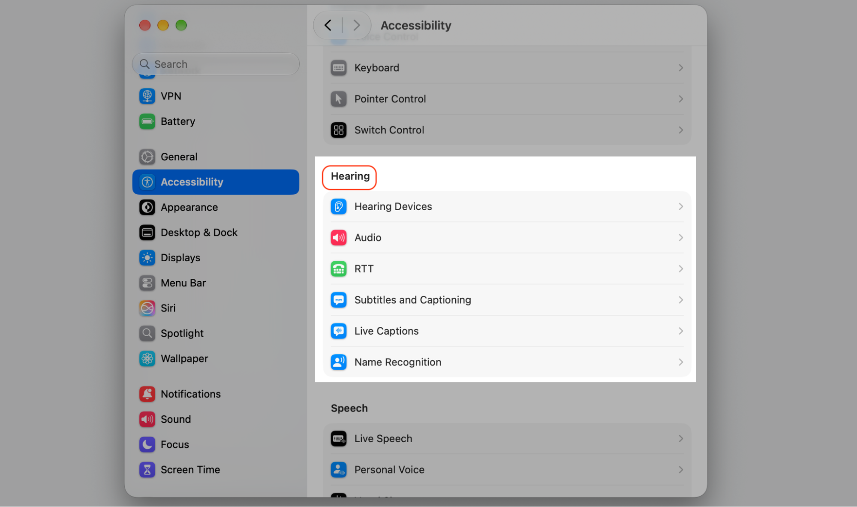Click the red Notifications bell icon
This screenshot has height=507, width=857.
coord(147,394)
